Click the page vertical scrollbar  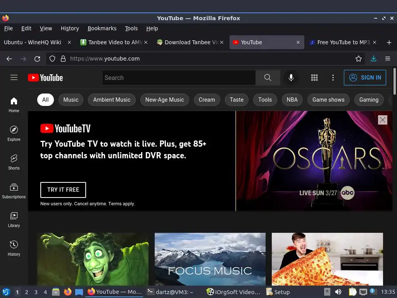(x=394, y=81)
